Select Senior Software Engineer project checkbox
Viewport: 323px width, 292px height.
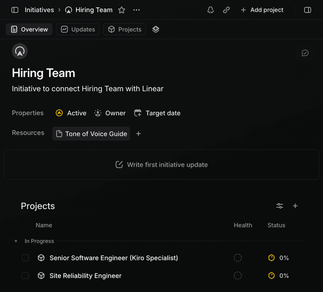tap(25, 258)
